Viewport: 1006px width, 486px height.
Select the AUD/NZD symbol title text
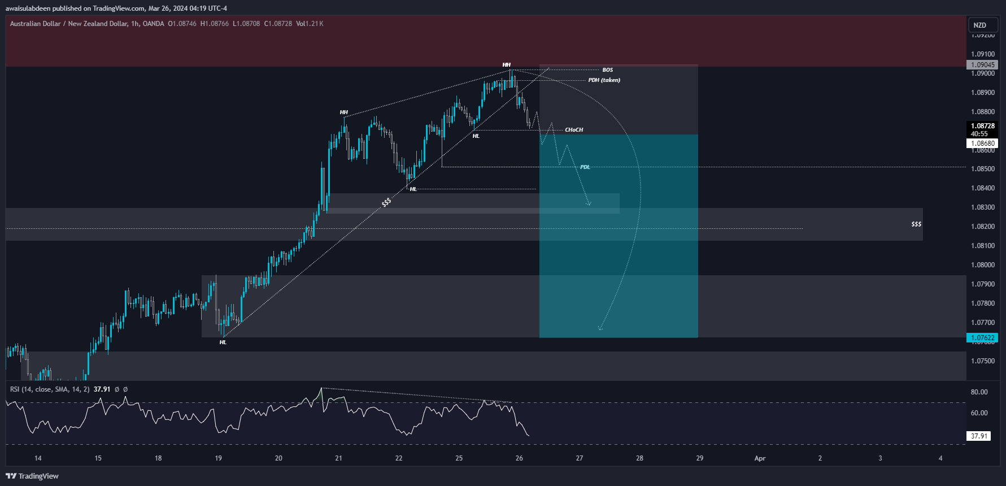pos(87,24)
